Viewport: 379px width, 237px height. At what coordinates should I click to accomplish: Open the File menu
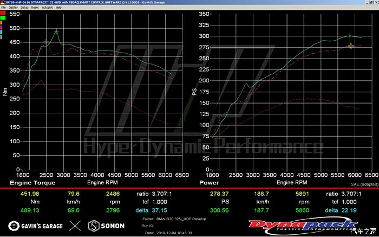point(3,8)
